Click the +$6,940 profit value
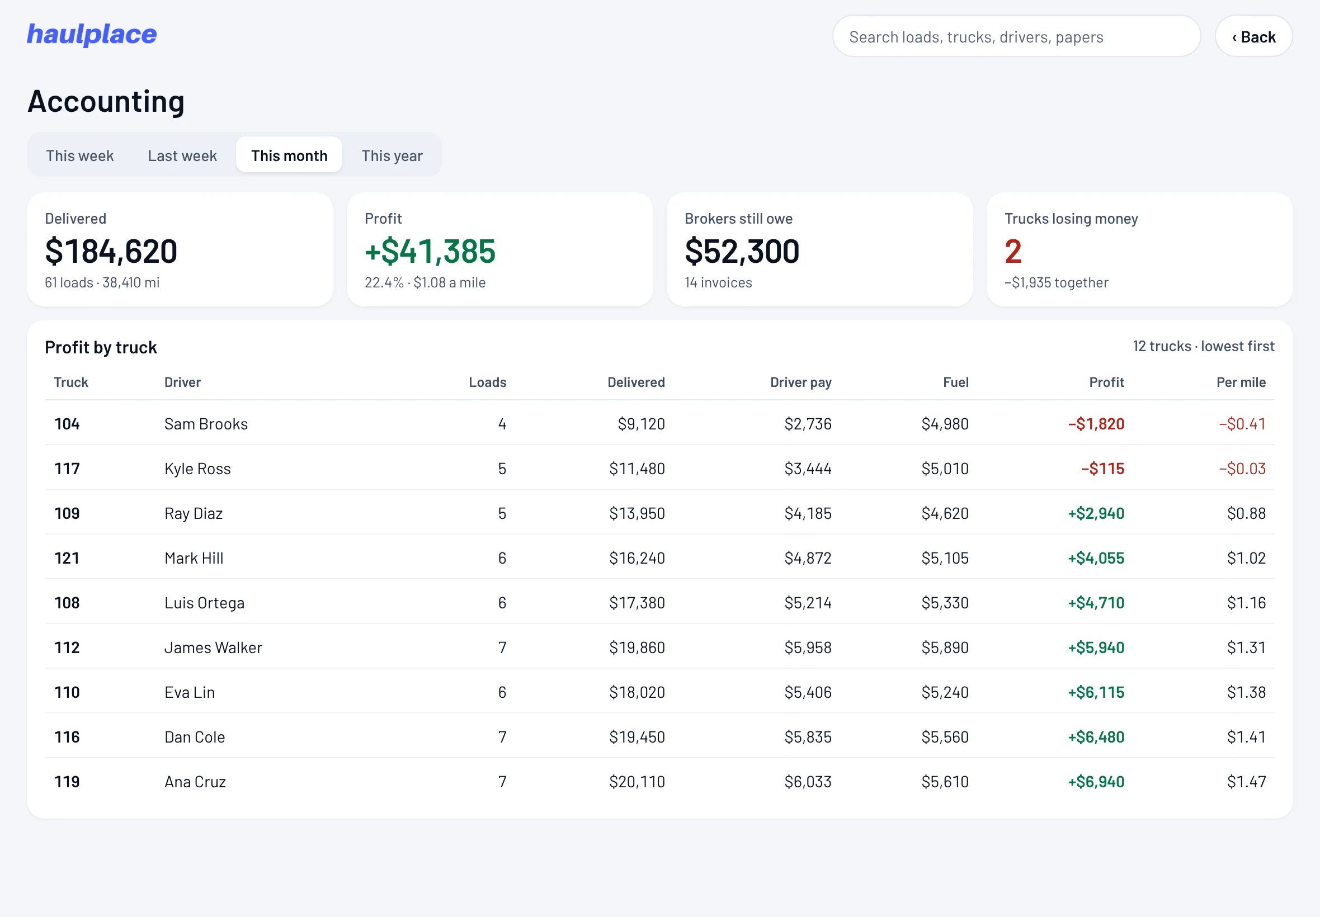 tap(1096, 783)
